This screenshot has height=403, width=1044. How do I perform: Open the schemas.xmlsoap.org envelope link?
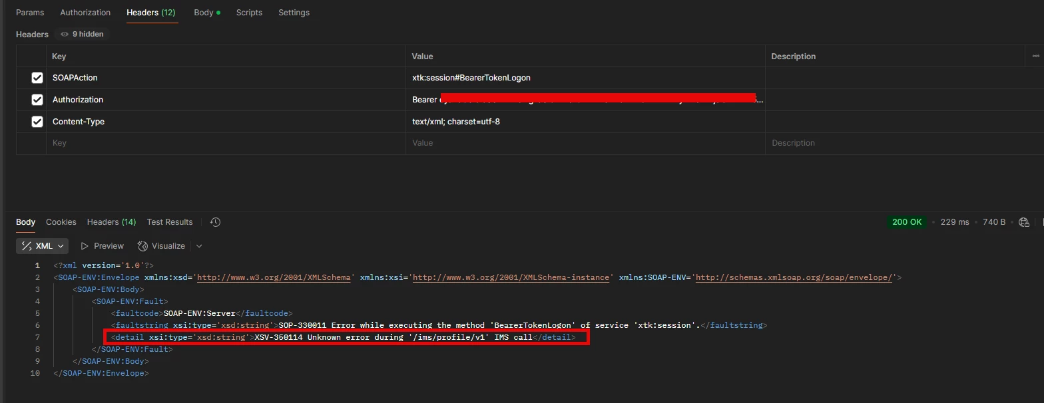[x=794, y=277]
